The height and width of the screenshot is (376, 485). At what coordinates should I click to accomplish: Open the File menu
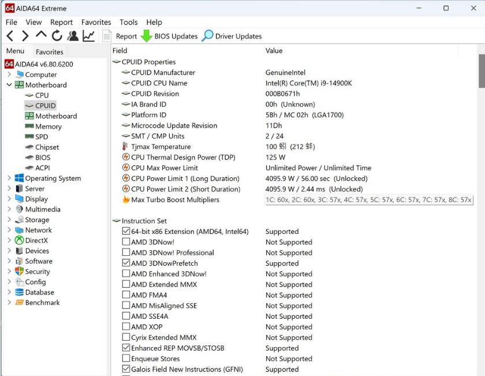(x=12, y=23)
